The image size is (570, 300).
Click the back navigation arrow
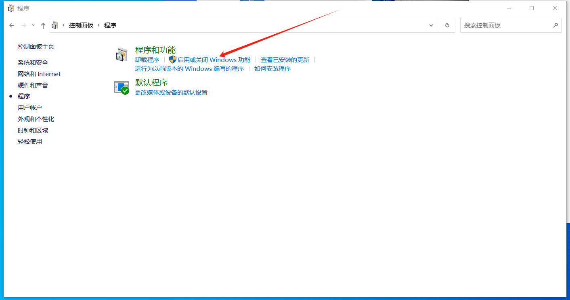click(12, 25)
